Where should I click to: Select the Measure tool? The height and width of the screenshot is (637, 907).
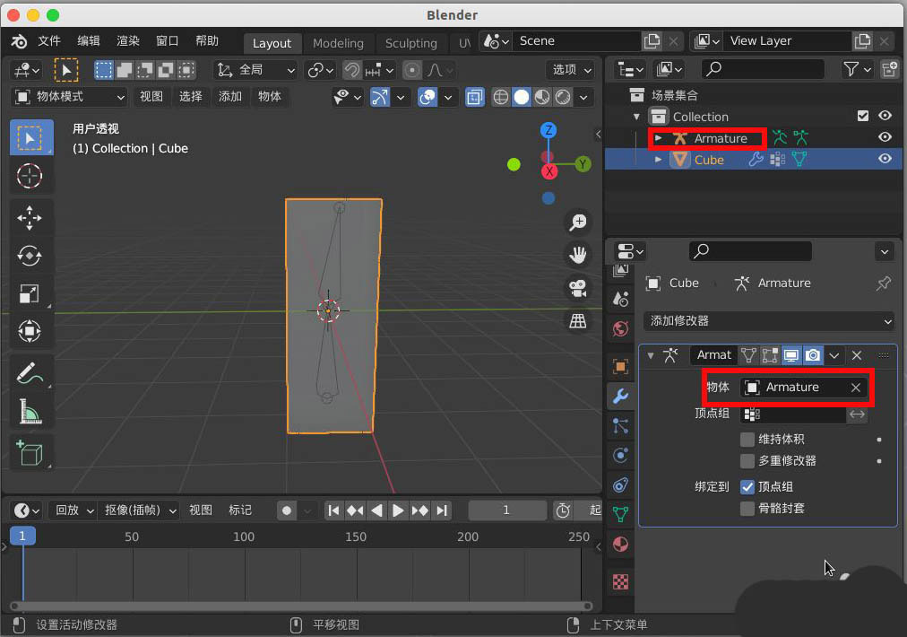pos(30,412)
